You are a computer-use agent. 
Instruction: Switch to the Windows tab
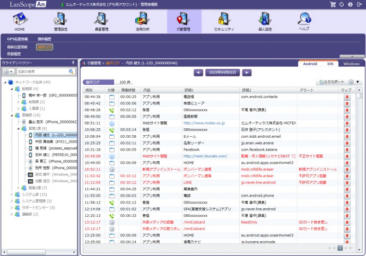pyautogui.click(x=351, y=64)
